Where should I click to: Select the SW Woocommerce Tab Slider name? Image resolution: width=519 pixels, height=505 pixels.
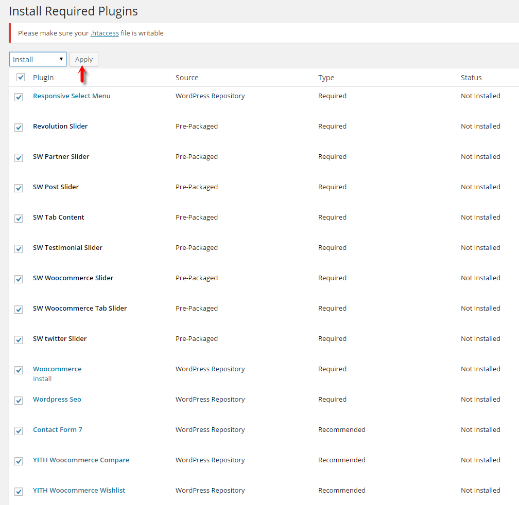coord(80,309)
